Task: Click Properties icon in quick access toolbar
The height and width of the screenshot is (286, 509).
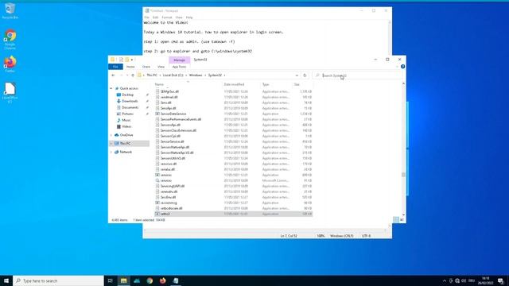Action: 121,60
